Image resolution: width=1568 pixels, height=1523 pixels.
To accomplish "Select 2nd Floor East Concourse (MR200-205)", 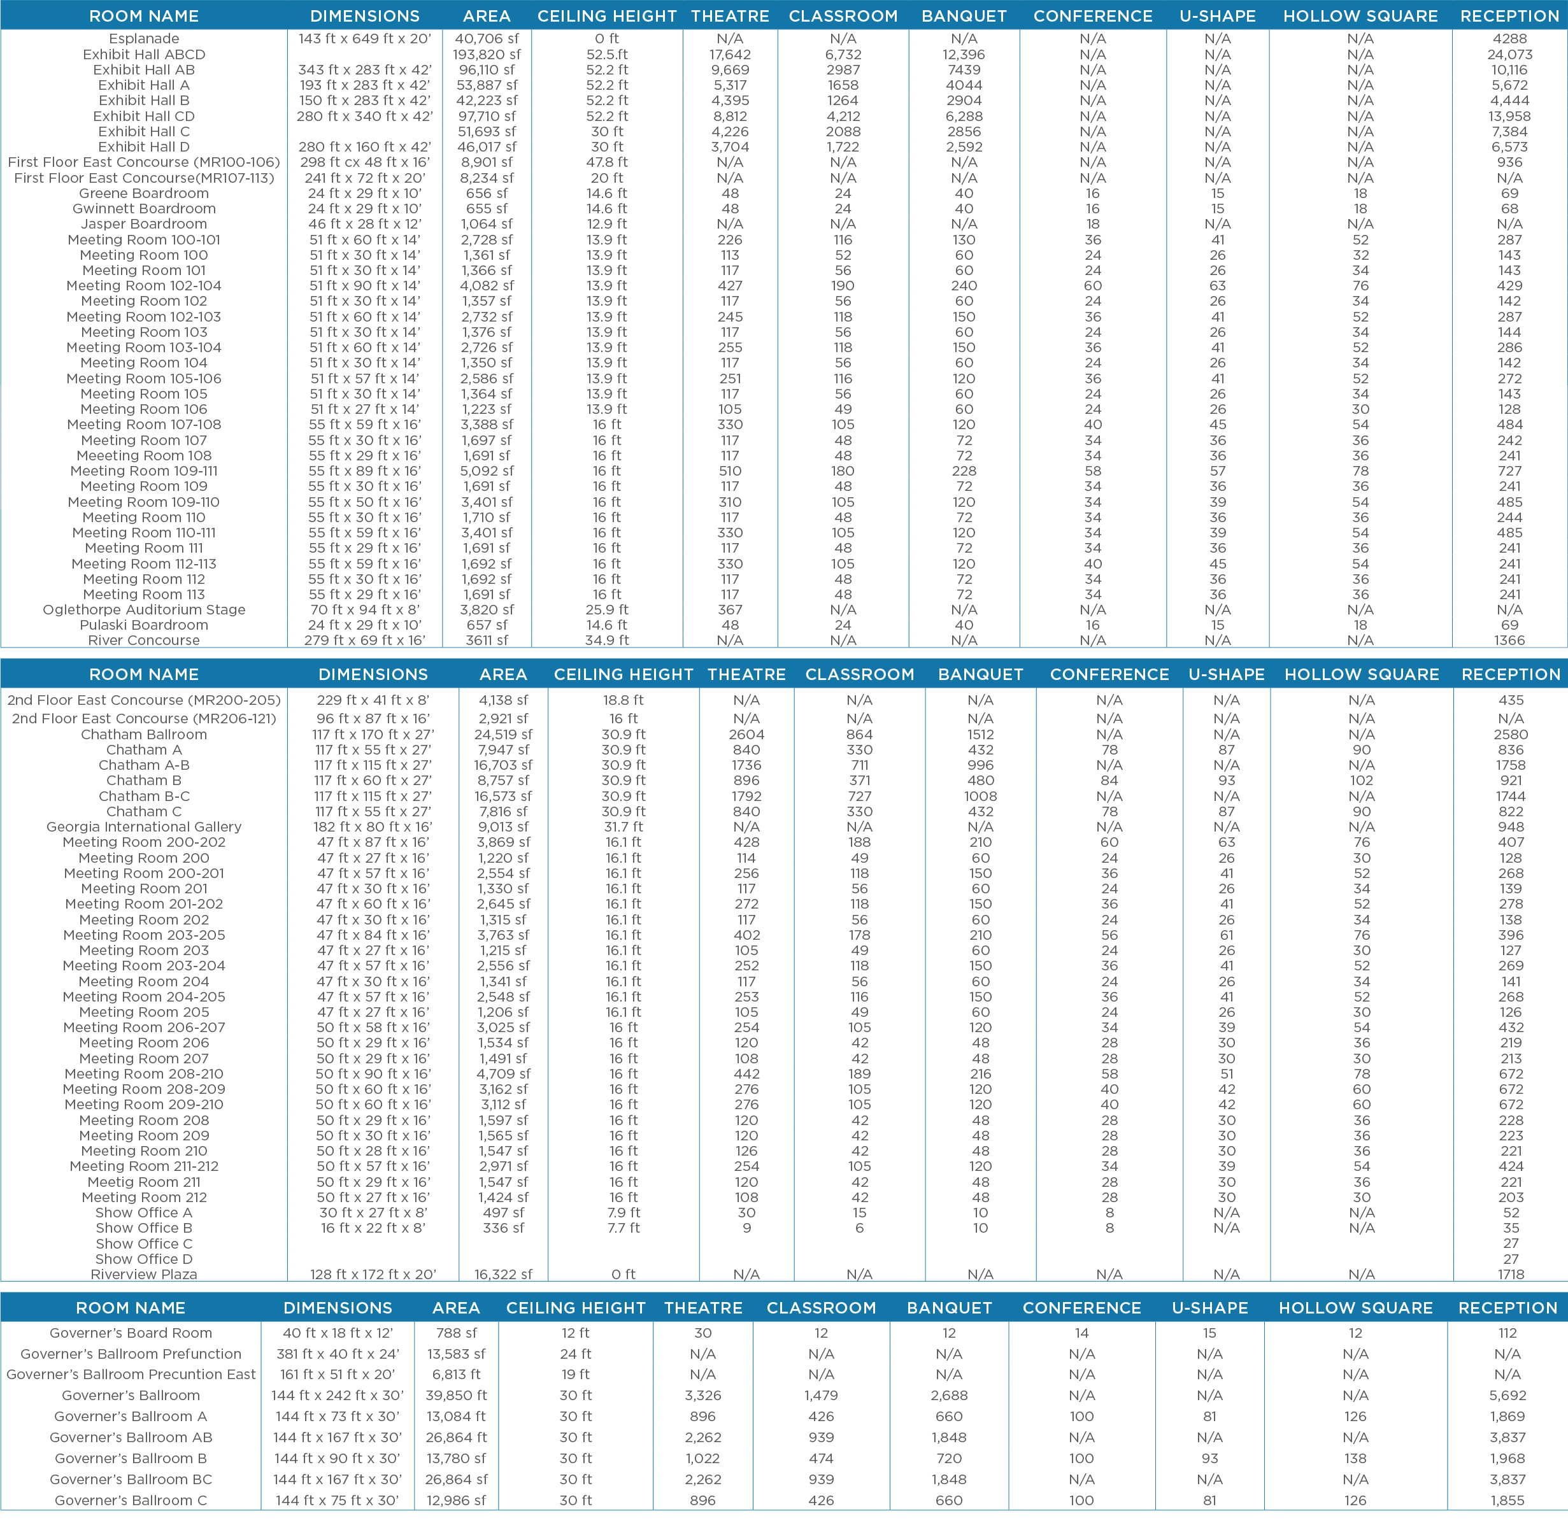I will [x=144, y=700].
